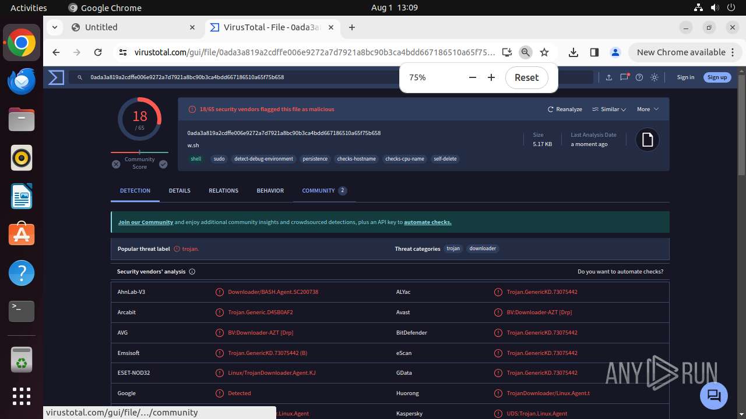
Task: Open Terminal from the dock
Action: pos(22,311)
